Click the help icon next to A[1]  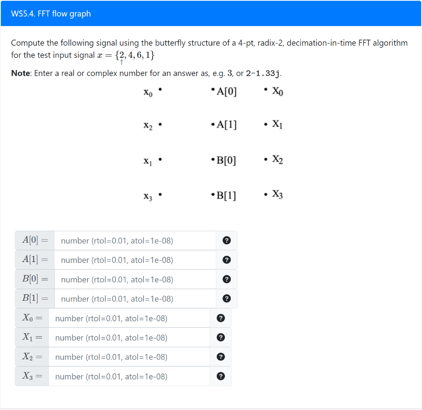(227, 260)
